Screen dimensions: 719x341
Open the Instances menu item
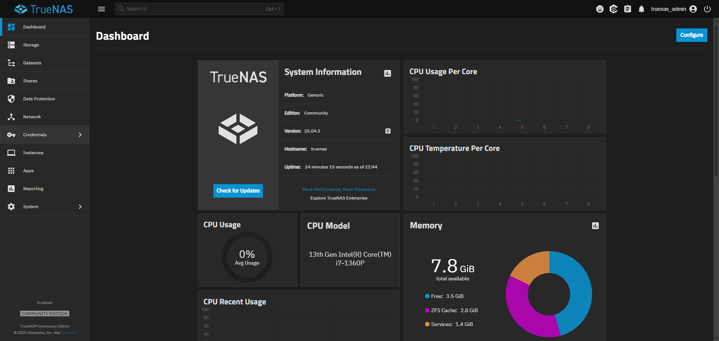click(45, 153)
